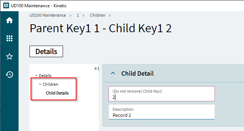
Task: Click the Epicor logo in title bar
Action: [x=6, y=5]
